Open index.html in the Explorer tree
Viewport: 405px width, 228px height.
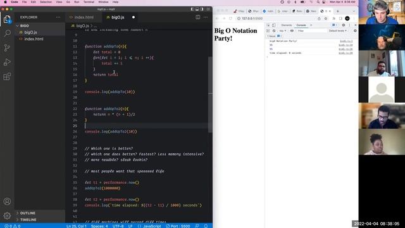click(34, 39)
